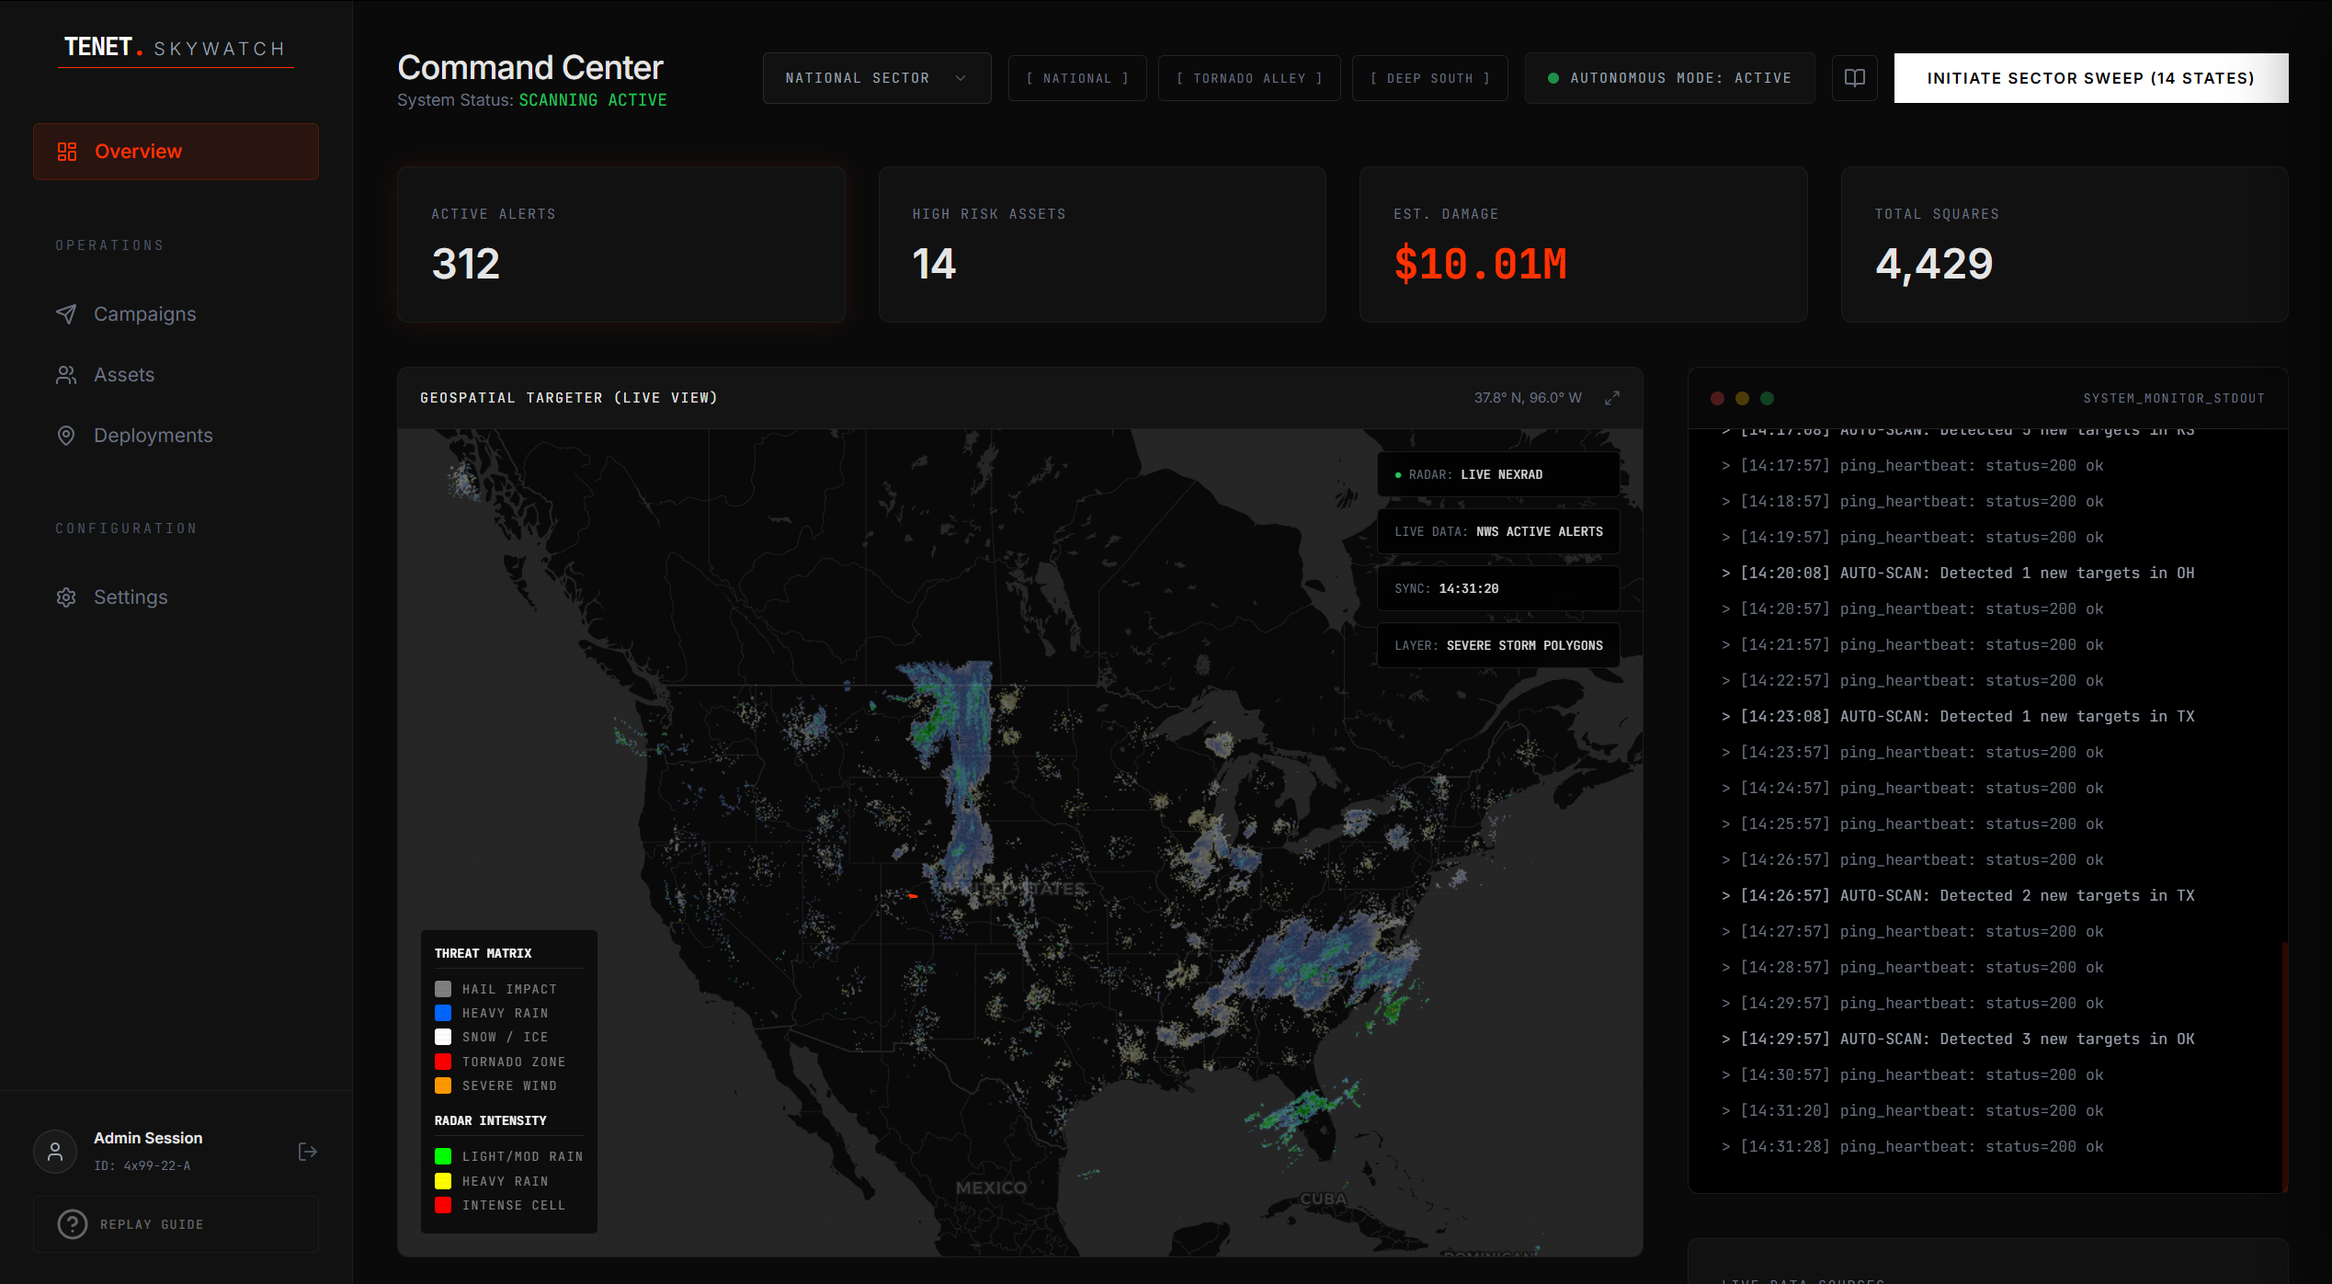
Task: Select the Deep South preset tab
Action: point(1429,78)
